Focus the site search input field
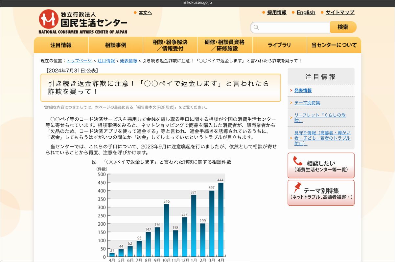The image size is (395, 262). pos(290,28)
